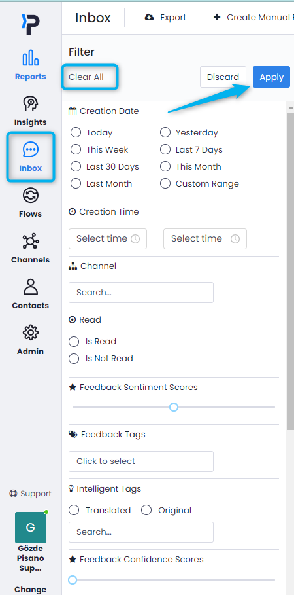Viewport: 294px width, 595px height.
Task: Click the Apply filter button
Action: pos(271,77)
